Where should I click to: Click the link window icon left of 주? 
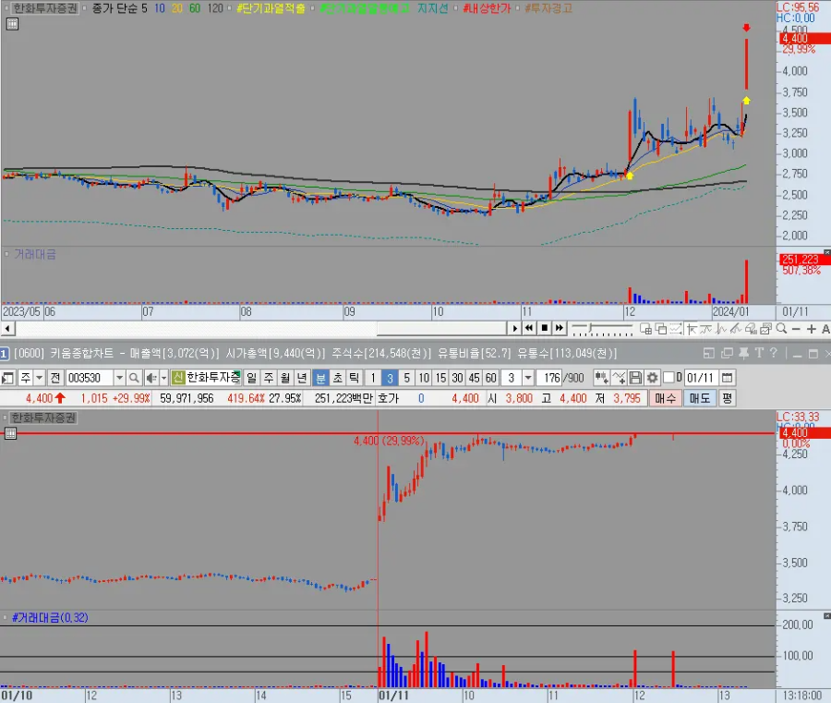(7, 378)
